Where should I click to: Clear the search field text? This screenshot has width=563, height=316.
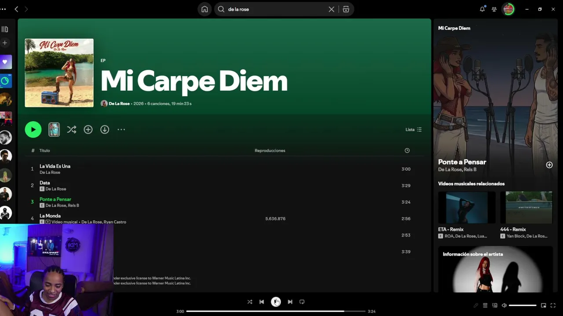[x=331, y=9]
